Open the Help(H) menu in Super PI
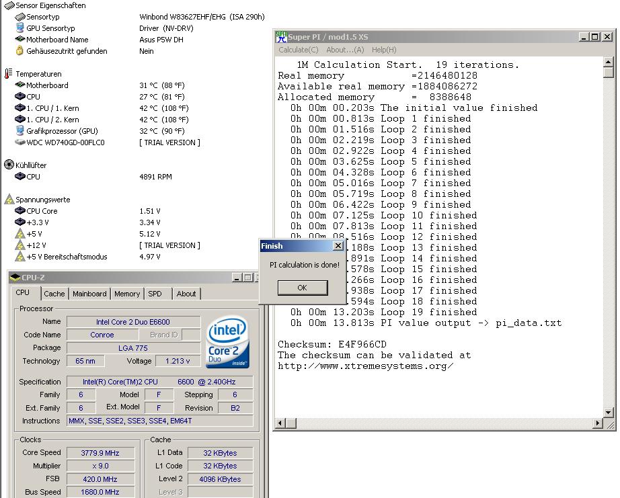The width and height of the screenshot is (620, 498). click(383, 50)
